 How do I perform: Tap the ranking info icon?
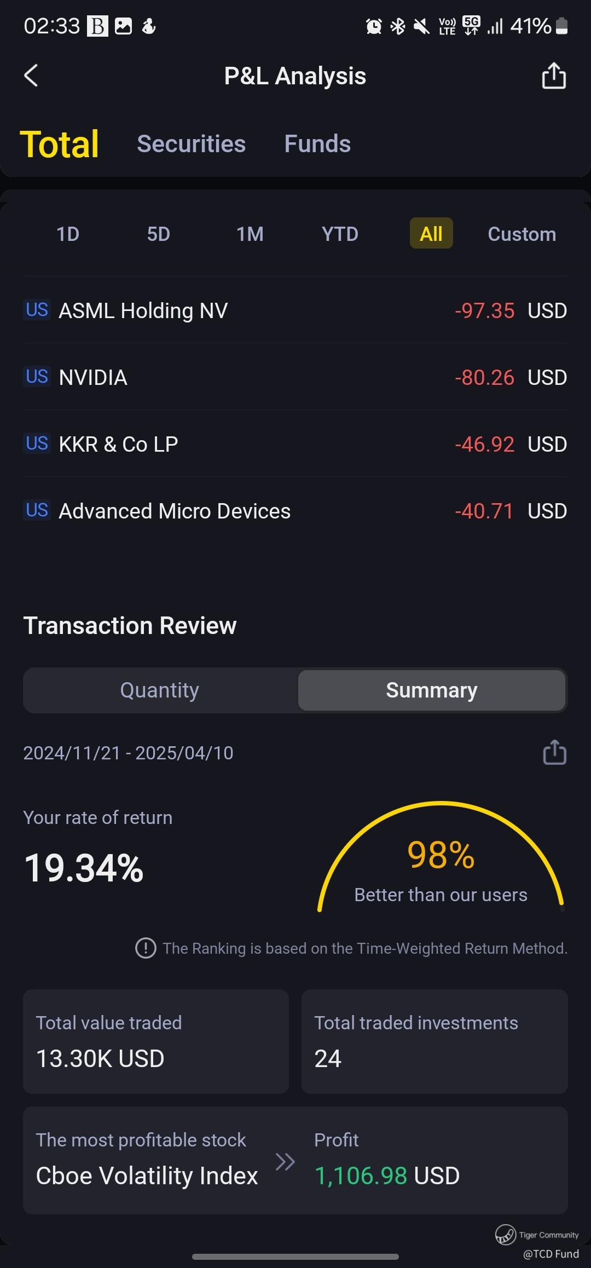click(146, 948)
